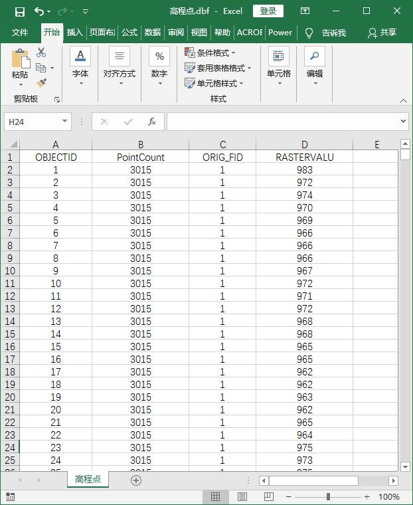The height and width of the screenshot is (505, 413).
Task: Click the 共享 share button
Action: pos(382,33)
